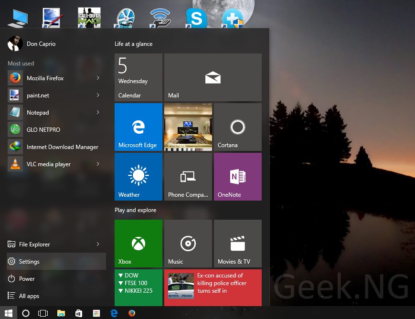Click the Life at a glance group header
Screen dimensions: 415x319
(133, 44)
